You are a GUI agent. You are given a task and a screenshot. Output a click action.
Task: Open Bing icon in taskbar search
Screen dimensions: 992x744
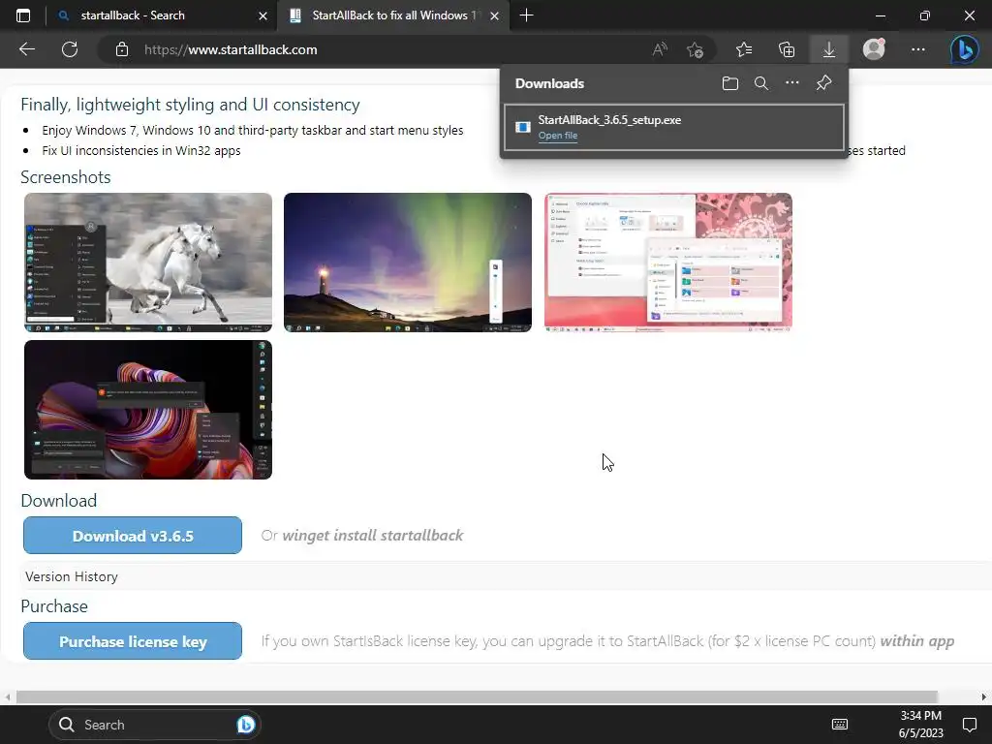coord(245,725)
